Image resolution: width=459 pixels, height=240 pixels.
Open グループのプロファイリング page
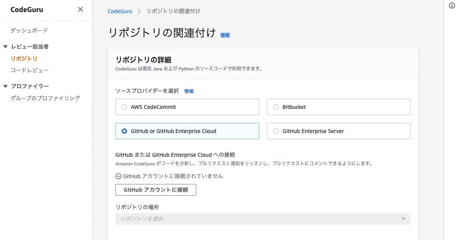[x=45, y=98]
